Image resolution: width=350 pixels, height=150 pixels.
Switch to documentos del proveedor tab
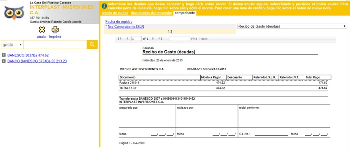152,13
